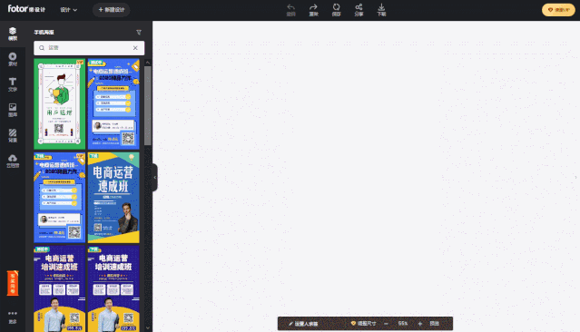Image resolution: width=580 pixels, height=332 pixels.
Task: Select the Text tool in sidebar
Action: point(13,84)
